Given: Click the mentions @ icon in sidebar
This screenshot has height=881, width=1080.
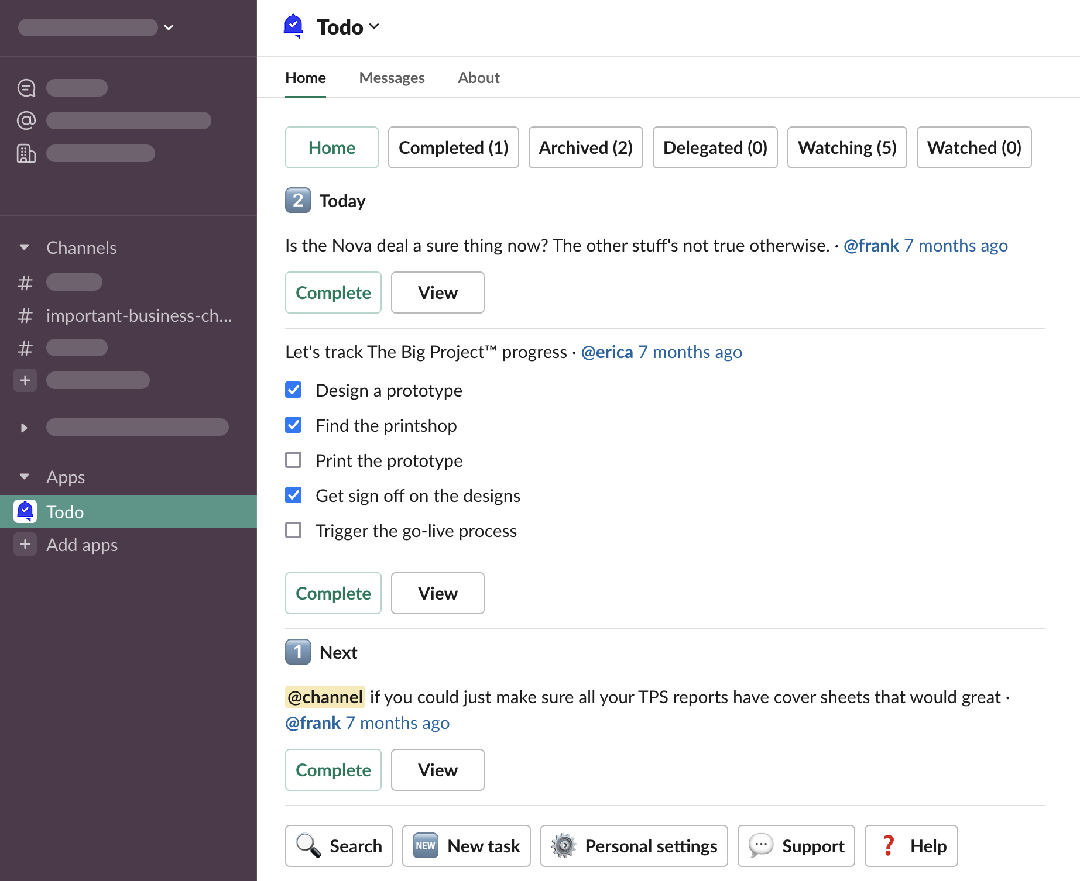Looking at the screenshot, I should pyautogui.click(x=26, y=121).
